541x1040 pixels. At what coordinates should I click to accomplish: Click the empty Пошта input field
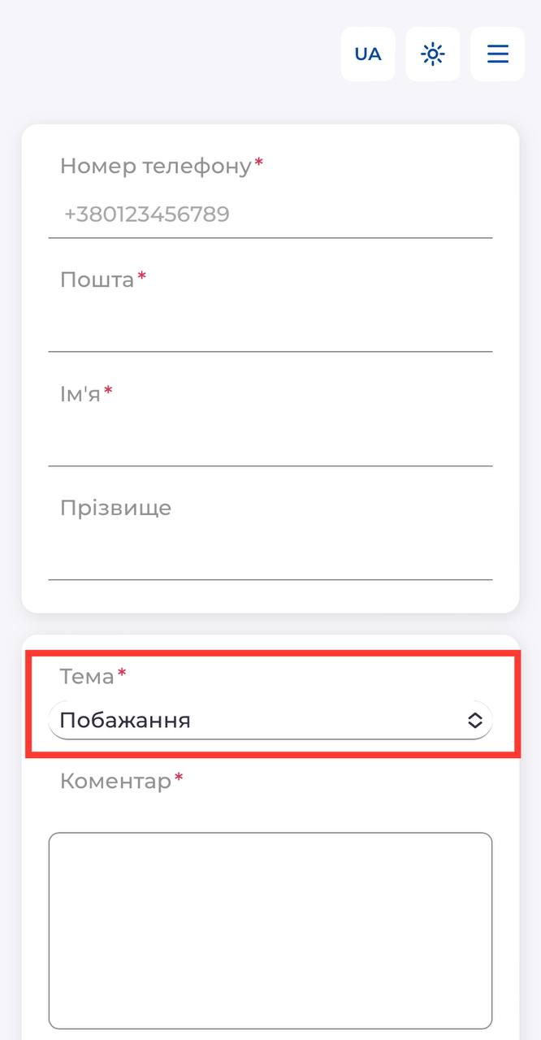(270, 329)
